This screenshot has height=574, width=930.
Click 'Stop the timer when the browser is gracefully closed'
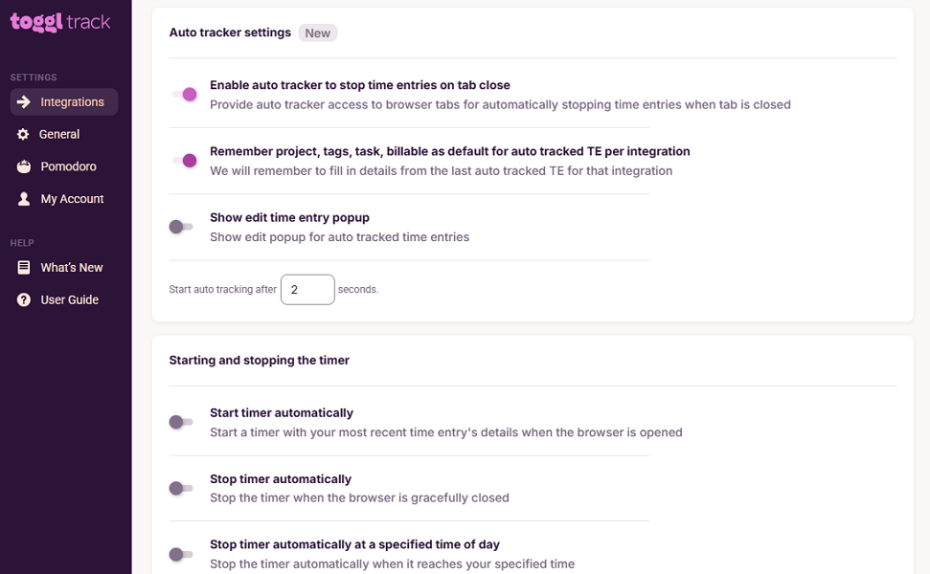point(359,498)
